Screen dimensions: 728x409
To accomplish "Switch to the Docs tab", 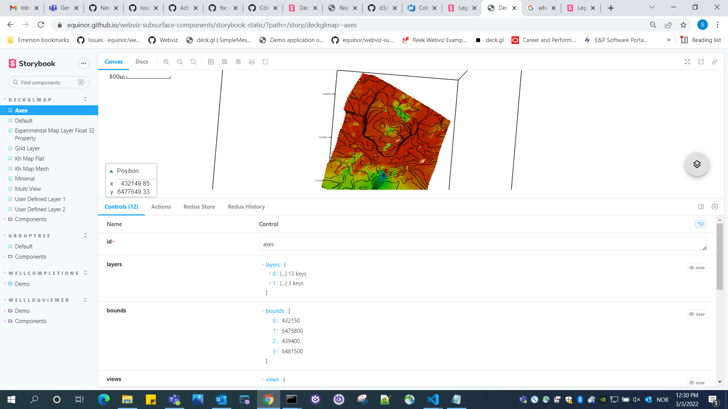I will (x=142, y=62).
